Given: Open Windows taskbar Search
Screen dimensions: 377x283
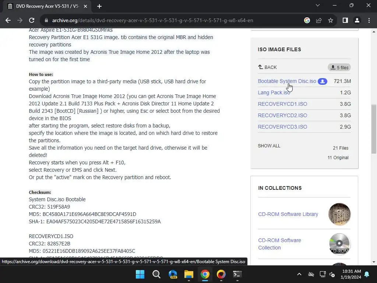Looking at the screenshot, I should (x=156, y=274).
